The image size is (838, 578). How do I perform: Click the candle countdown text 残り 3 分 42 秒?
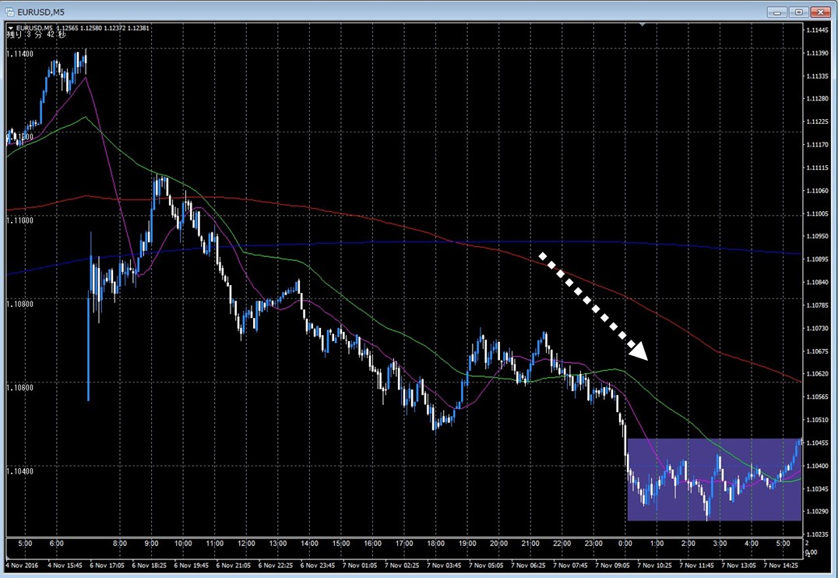(37, 35)
